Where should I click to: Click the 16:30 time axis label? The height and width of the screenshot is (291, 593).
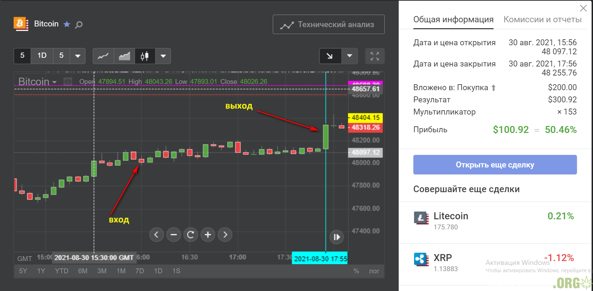189,257
